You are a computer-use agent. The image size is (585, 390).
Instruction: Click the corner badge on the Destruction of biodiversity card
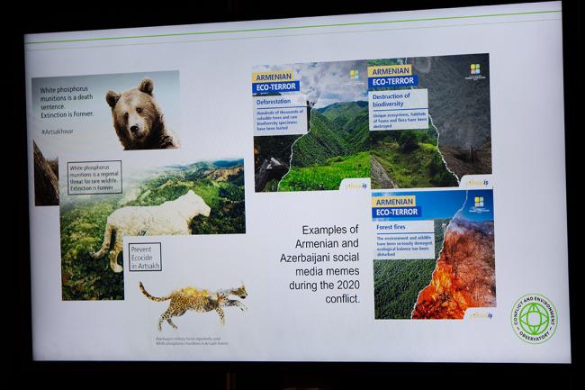pyautogui.click(x=477, y=183)
